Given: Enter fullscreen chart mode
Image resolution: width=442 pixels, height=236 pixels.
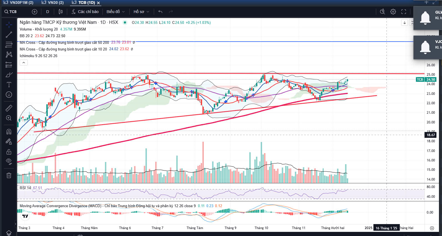Looking at the screenshot, I should (x=404, y=12).
